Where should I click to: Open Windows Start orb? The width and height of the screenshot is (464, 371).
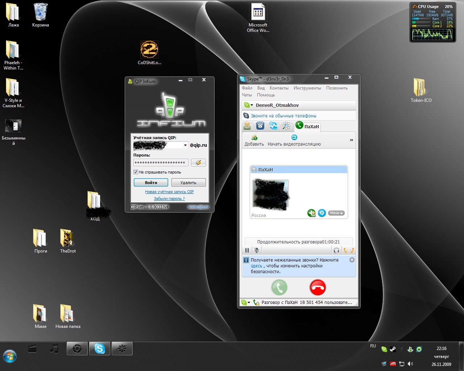tap(10, 356)
